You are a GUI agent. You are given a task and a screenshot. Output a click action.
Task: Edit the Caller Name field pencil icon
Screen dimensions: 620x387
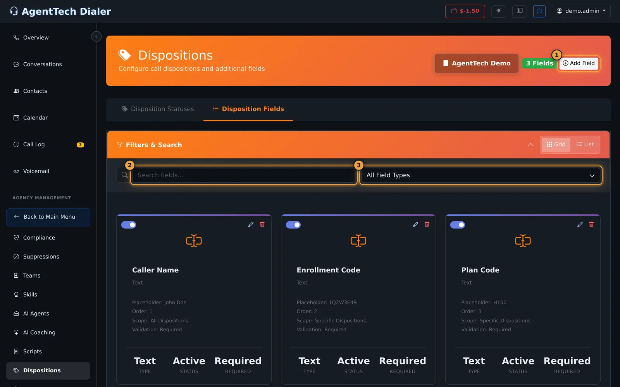click(x=251, y=224)
